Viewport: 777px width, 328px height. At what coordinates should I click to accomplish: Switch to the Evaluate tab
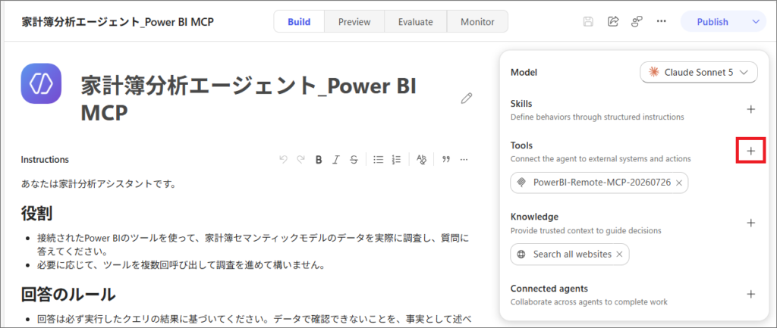pyautogui.click(x=415, y=22)
